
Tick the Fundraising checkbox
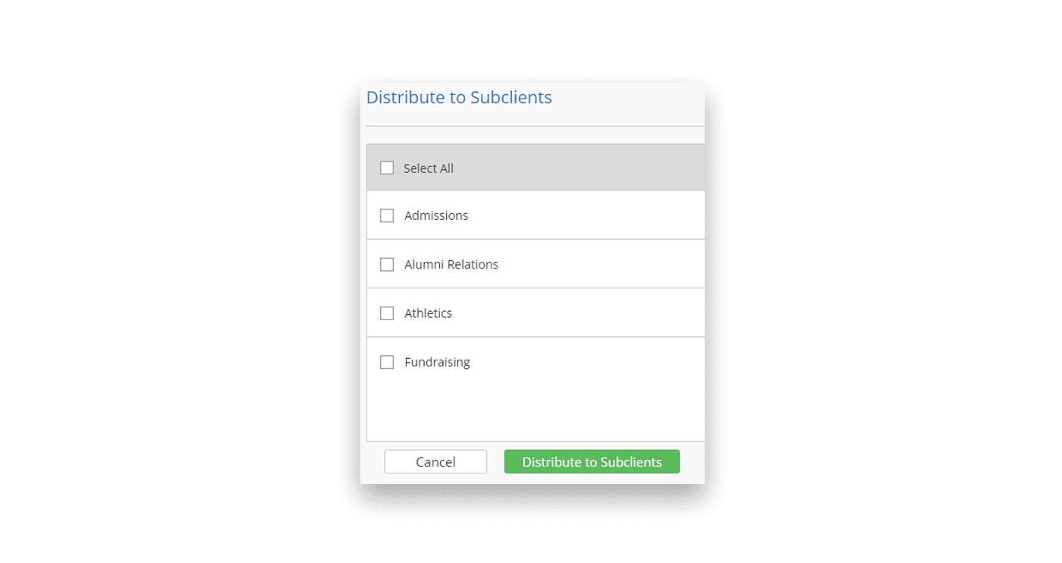387,362
